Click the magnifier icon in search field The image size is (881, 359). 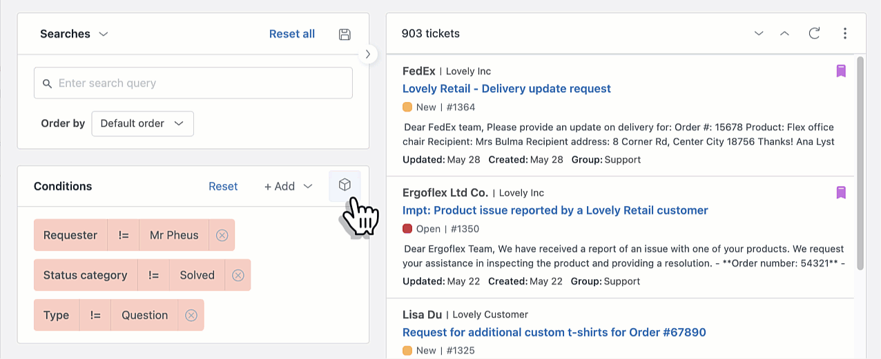pyautogui.click(x=48, y=83)
